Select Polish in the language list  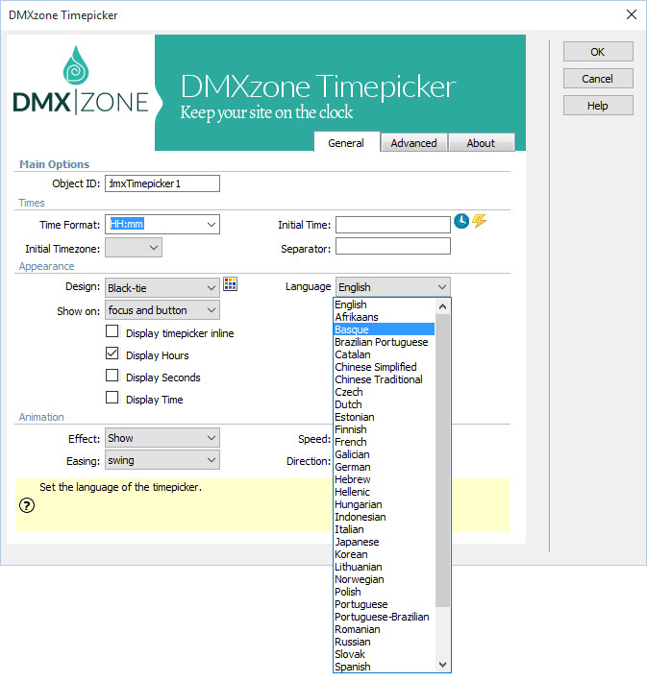[385, 592]
